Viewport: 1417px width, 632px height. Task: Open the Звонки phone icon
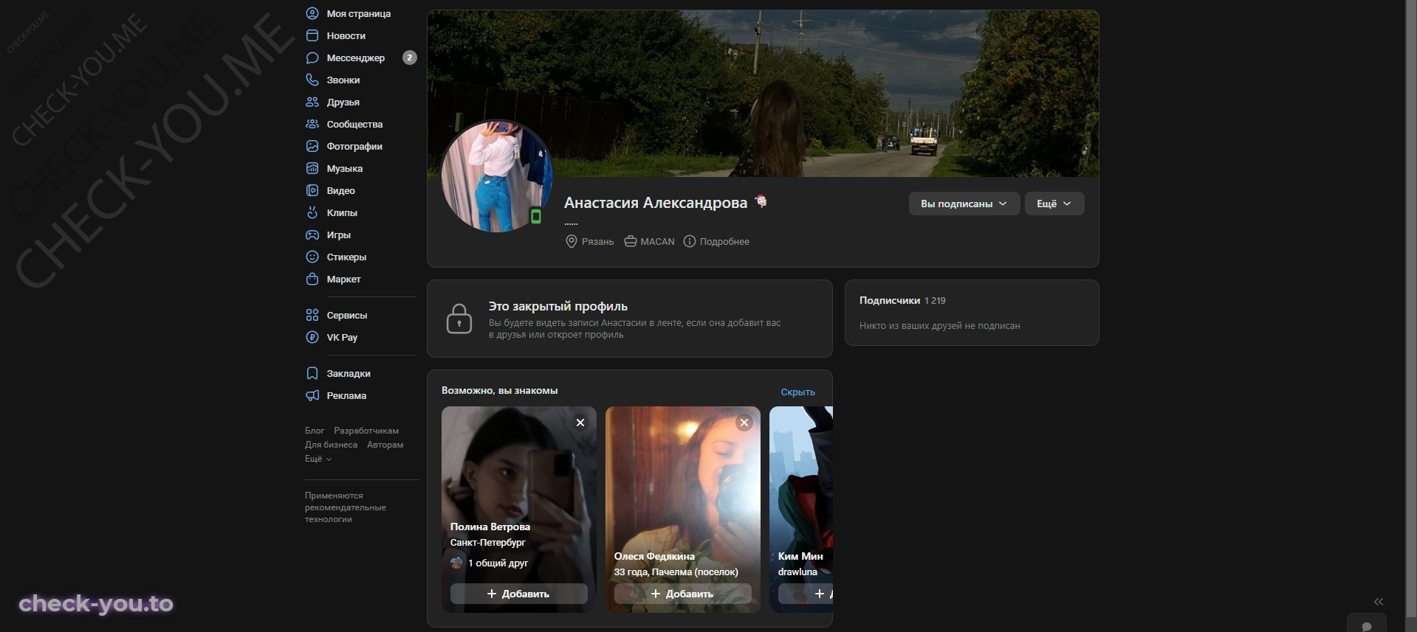click(x=312, y=80)
